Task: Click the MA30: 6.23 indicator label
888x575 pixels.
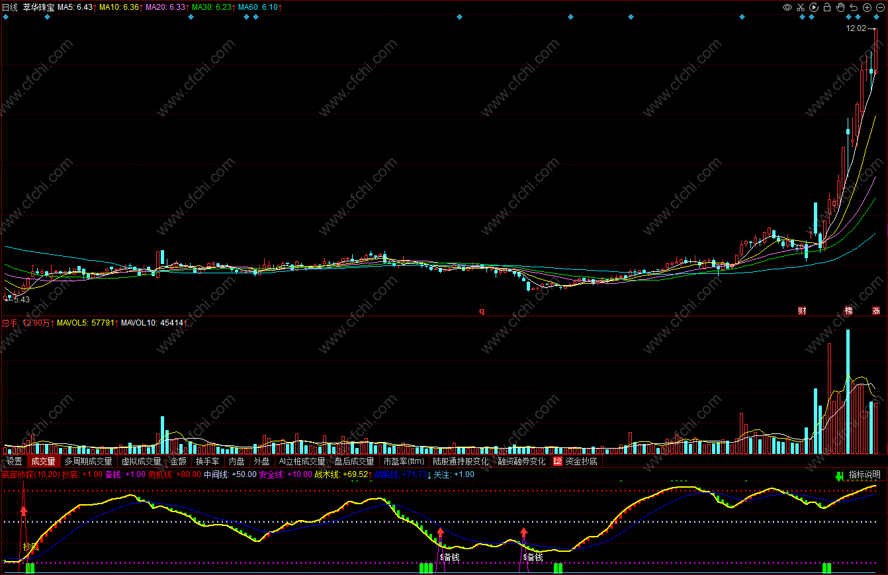Action: 213,7
